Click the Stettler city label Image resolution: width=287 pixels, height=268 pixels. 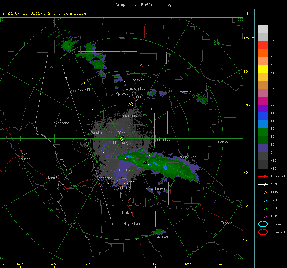tap(186, 92)
